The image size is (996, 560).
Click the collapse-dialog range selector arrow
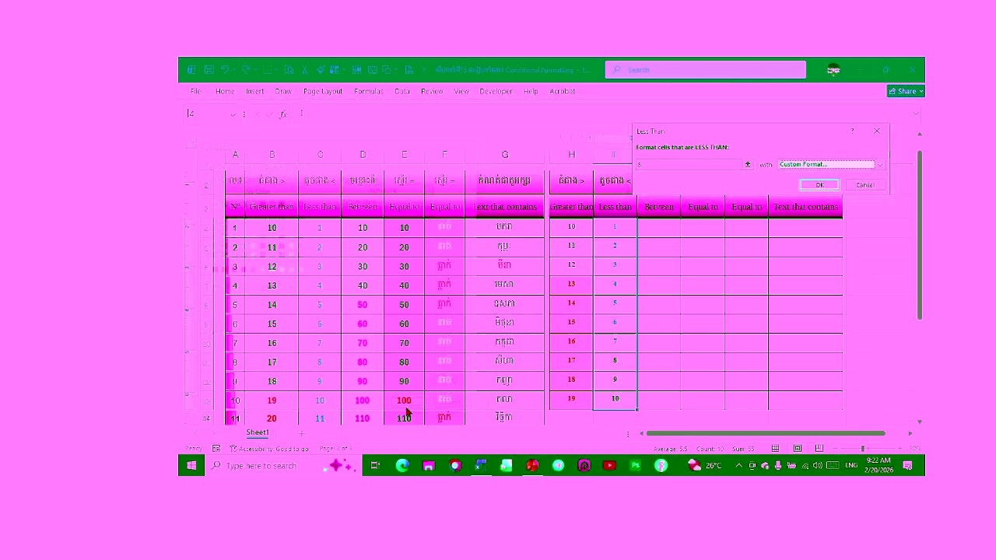tap(748, 164)
